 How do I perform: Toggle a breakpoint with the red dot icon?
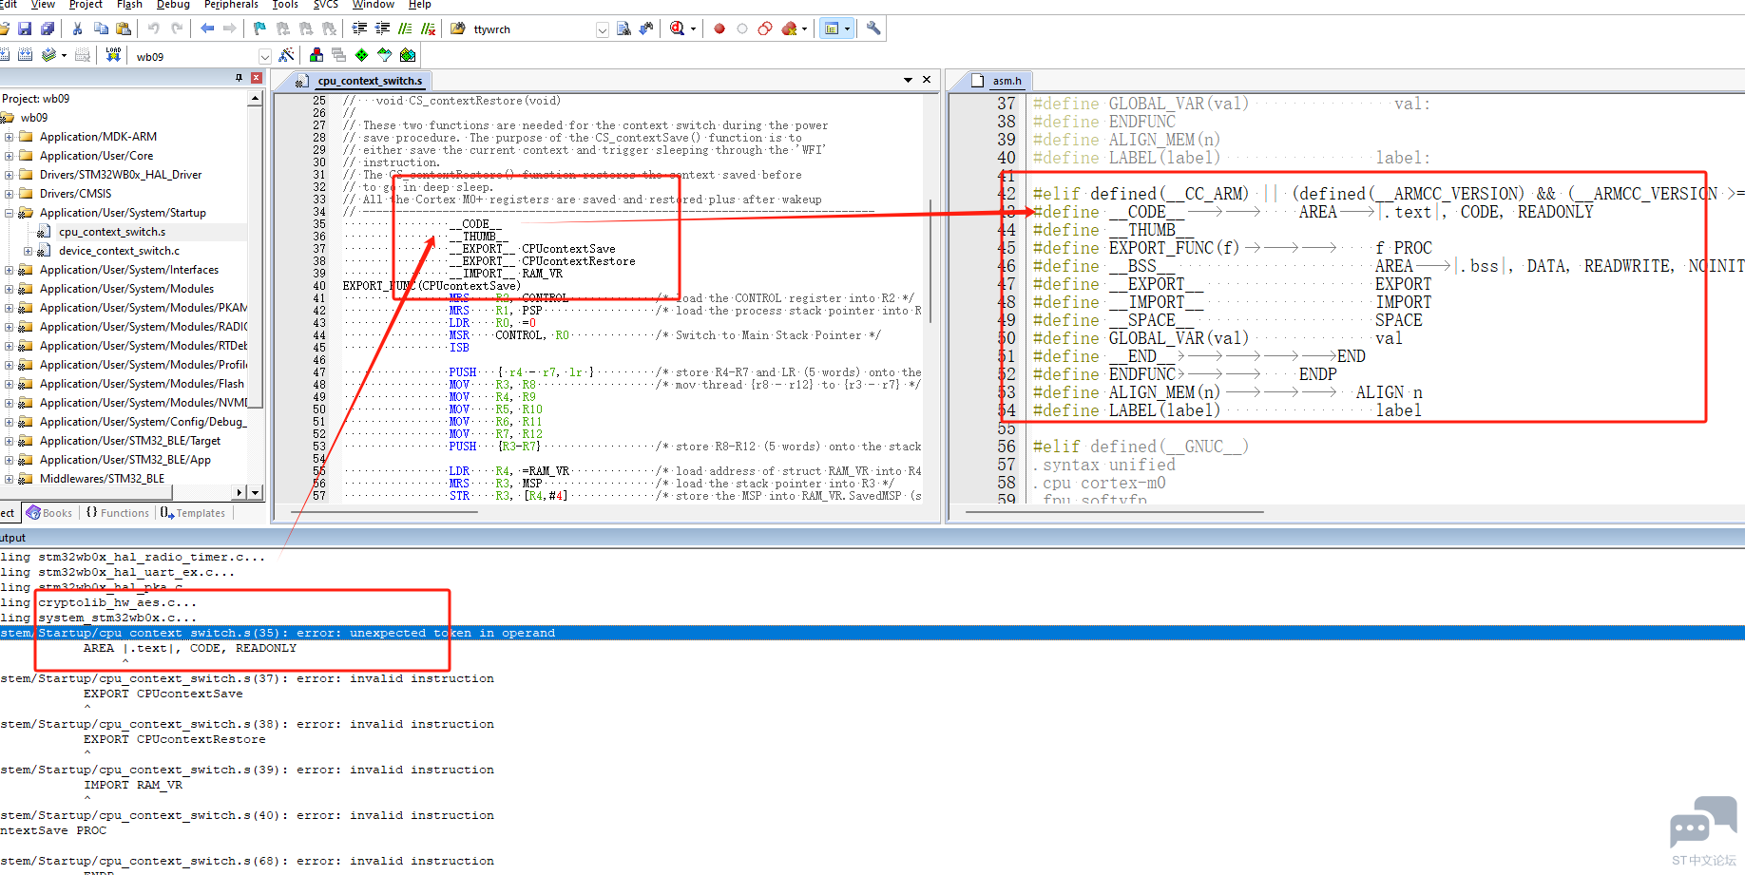(719, 29)
